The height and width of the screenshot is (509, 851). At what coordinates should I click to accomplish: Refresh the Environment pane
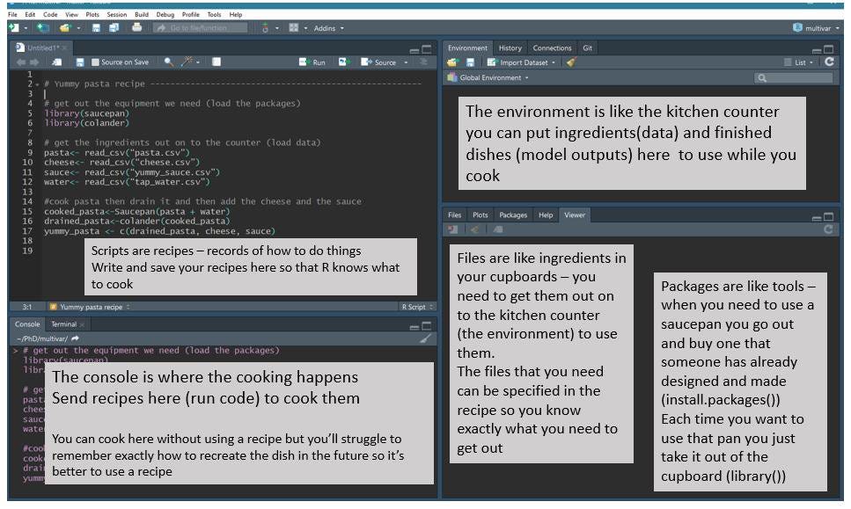pyautogui.click(x=828, y=62)
